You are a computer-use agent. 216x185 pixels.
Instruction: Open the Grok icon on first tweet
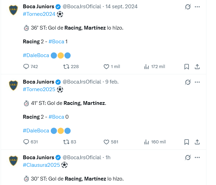pos(188,7)
